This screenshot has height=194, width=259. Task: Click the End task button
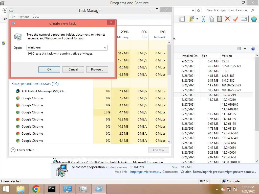pyautogui.click(x=159, y=150)
